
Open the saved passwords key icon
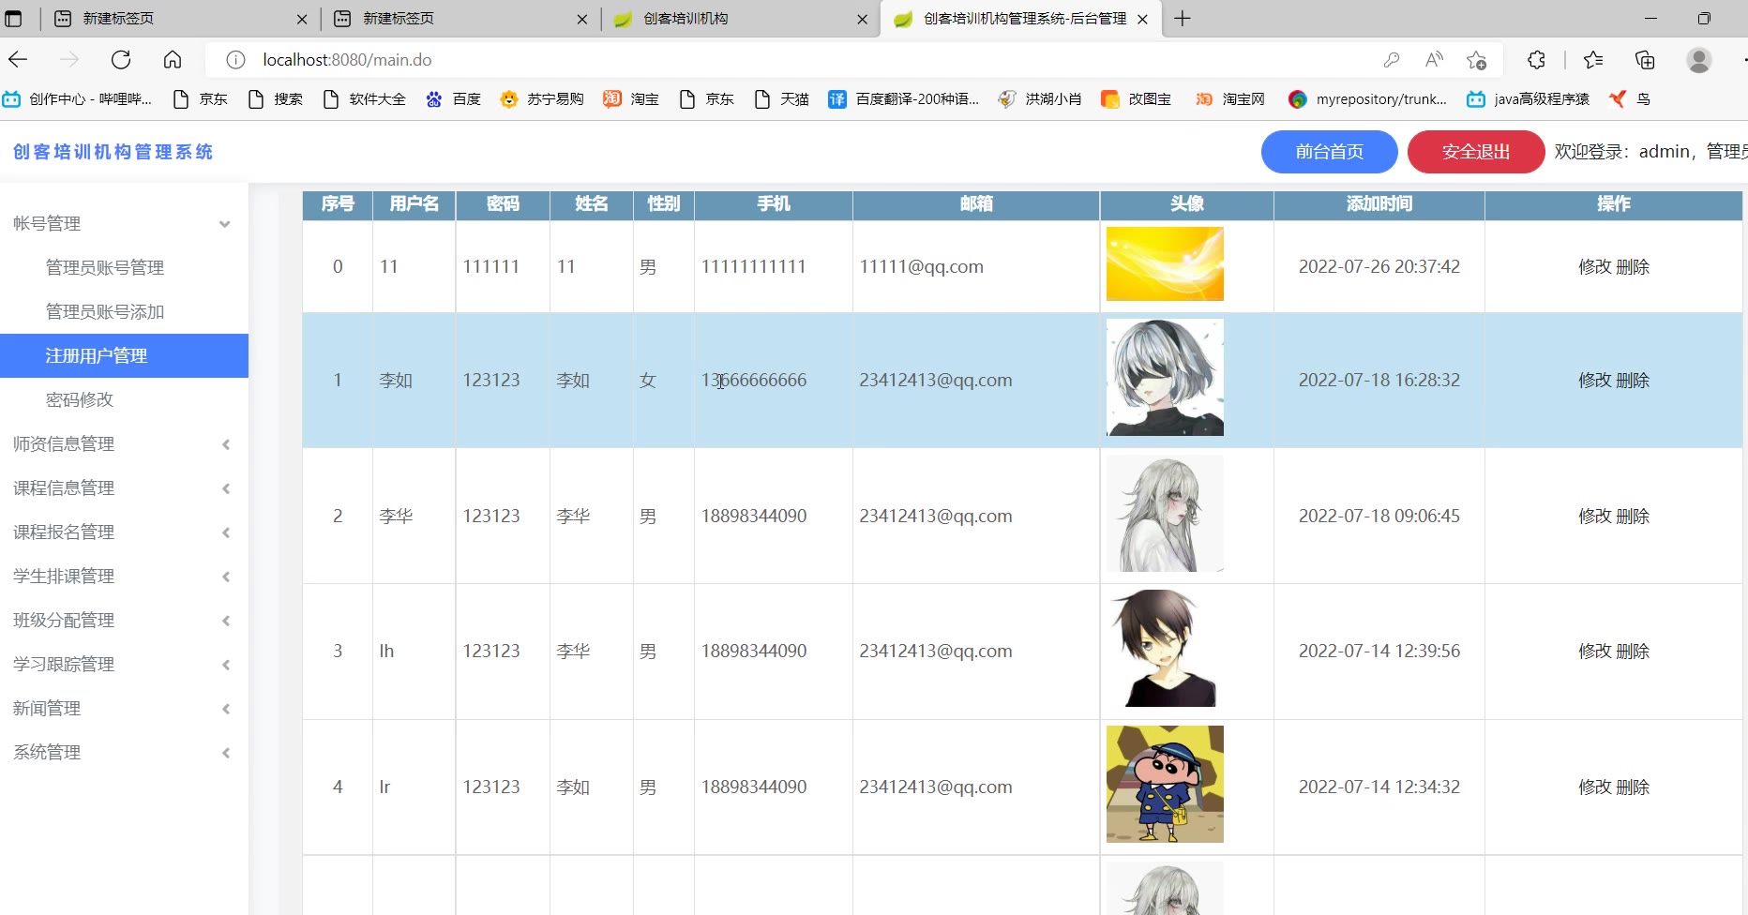click(1392, 60)
